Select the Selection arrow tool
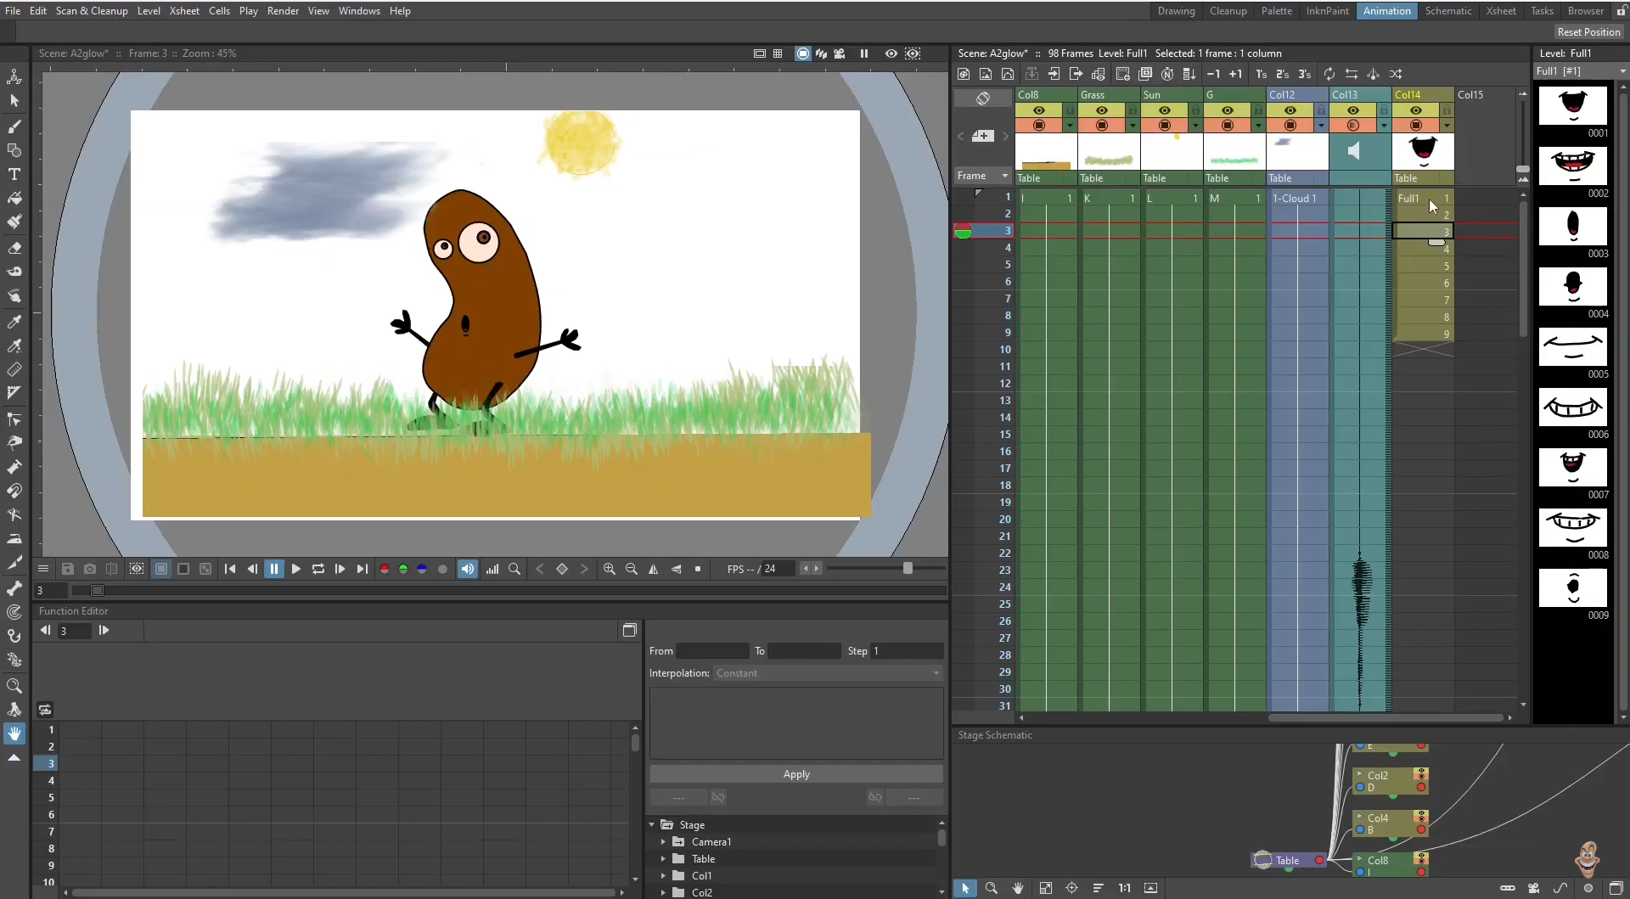Screen dimensions: 1630x899 [x=14, y=101]
